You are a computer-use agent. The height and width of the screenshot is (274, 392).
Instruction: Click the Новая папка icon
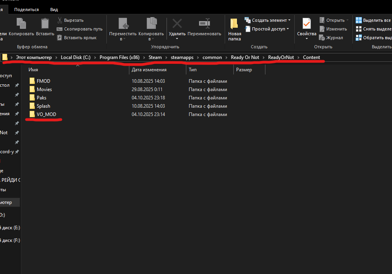pyautogui.click(x=234, y=24)
